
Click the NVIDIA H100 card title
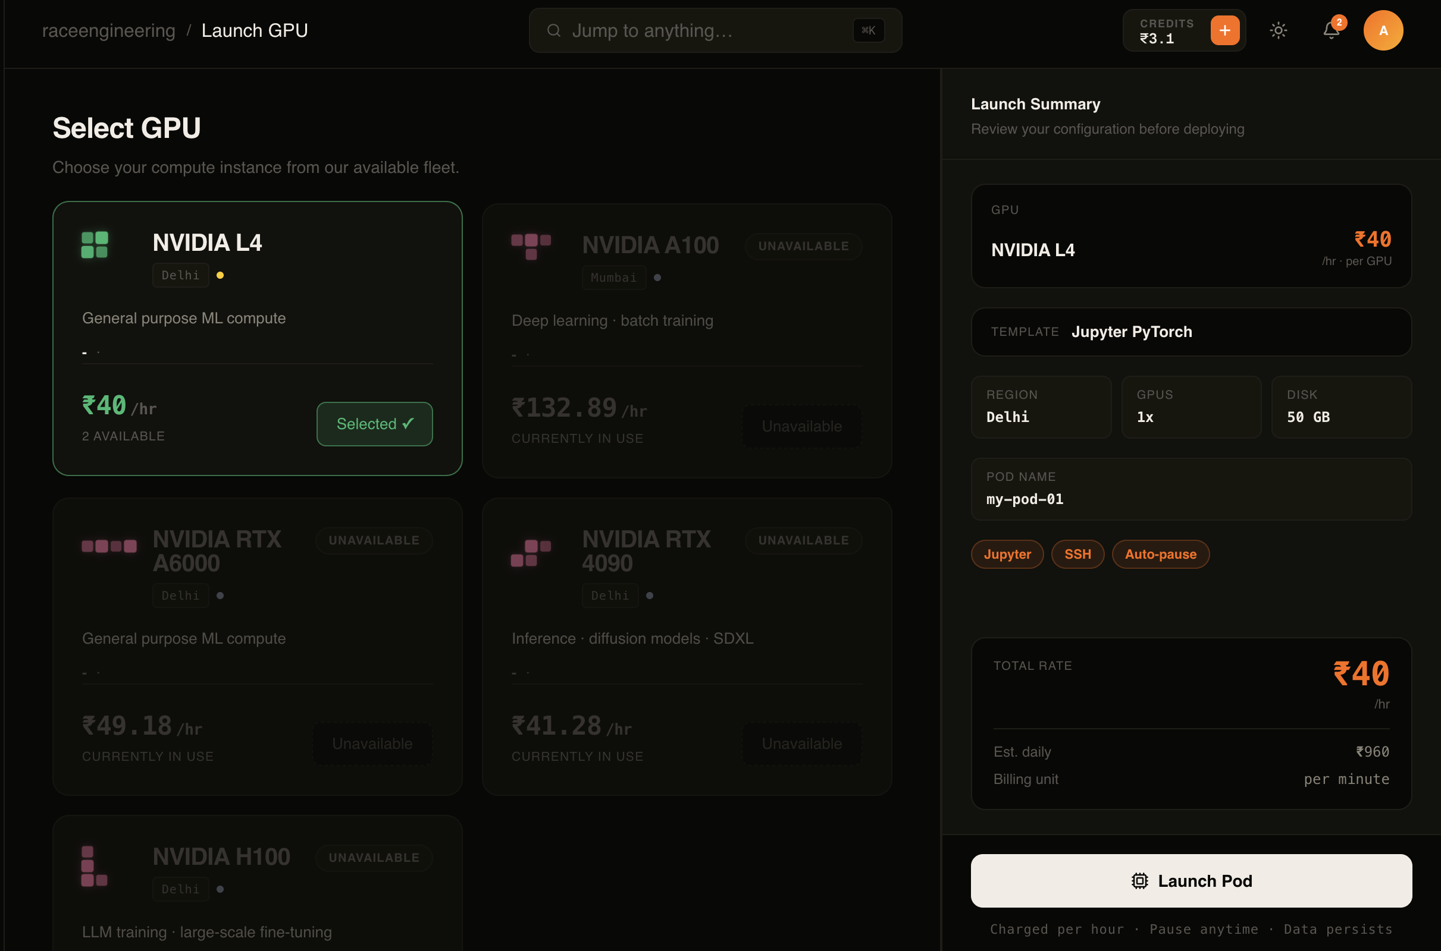coord(221,857)
